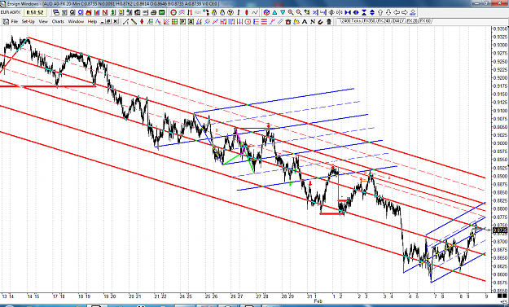Zoom in with the first magnifier icon
Image resolution: width=509 pixels, height=307 pixels.
291,13
